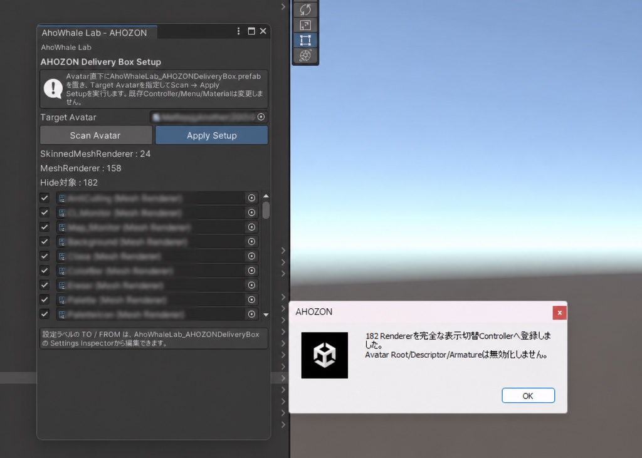Click the 'MeshRenderer : 158' text
The height and width of the screenshot is (458, 642).
[81, 168]
